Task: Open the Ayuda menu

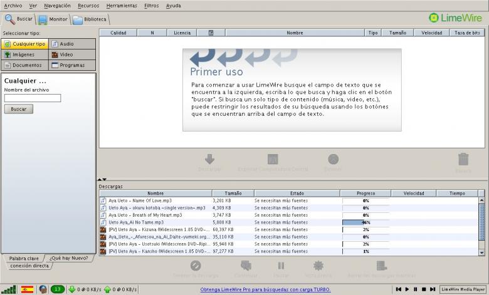Action: (174, 6)
